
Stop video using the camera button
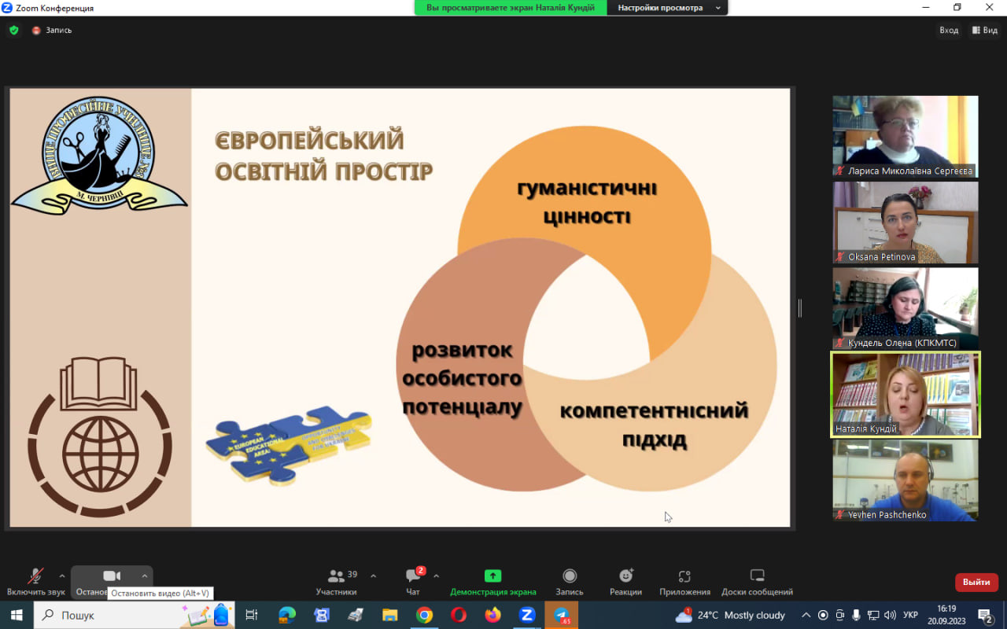coord(111,577)
